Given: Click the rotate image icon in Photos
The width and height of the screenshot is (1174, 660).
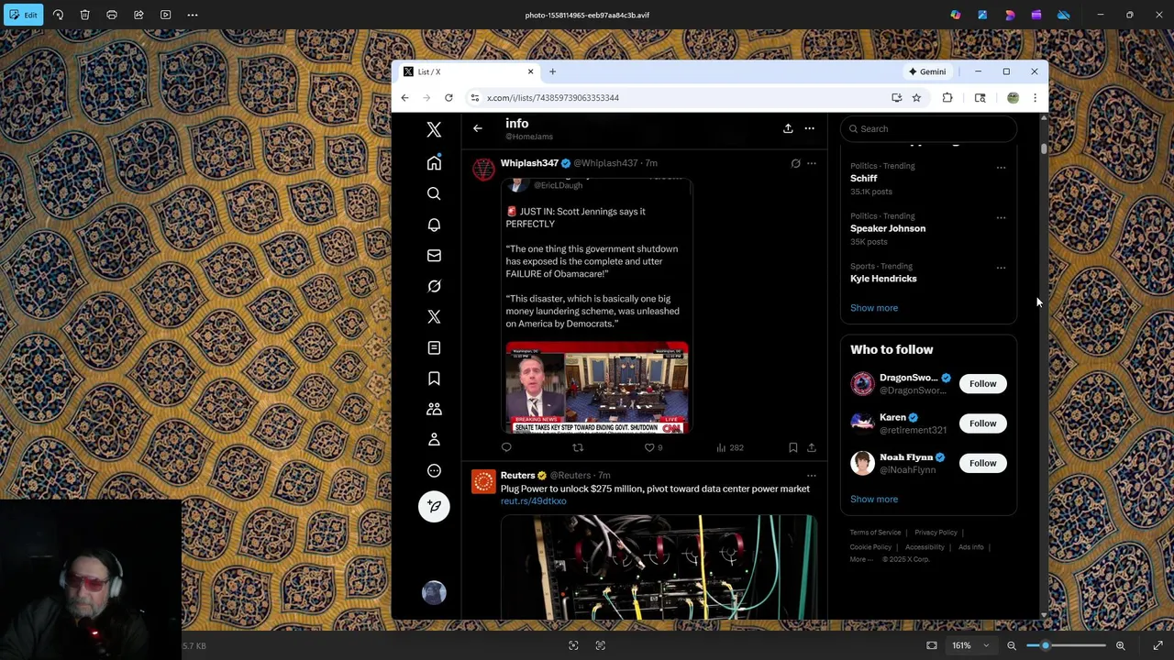Looking at the screenshot, I should [58, 15].
